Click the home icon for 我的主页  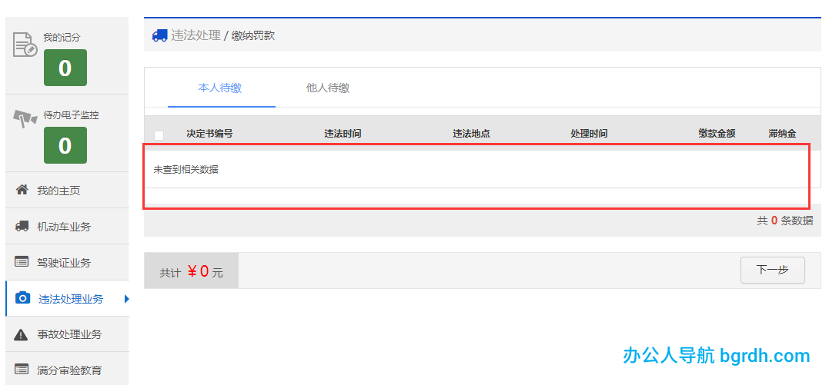22,190
